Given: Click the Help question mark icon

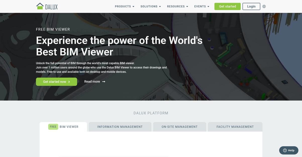Looking at the screenshot, I should click(x=285, y=150).
